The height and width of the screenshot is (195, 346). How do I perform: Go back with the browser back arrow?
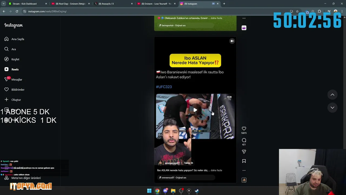pyautogui.click(x=4, y=11)
